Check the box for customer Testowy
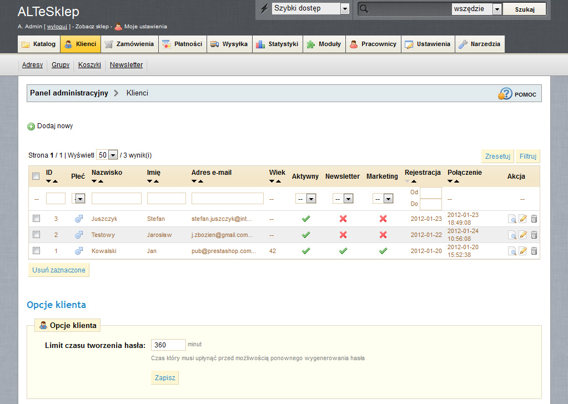Screen dimensions: 568x404 (36, 235)
